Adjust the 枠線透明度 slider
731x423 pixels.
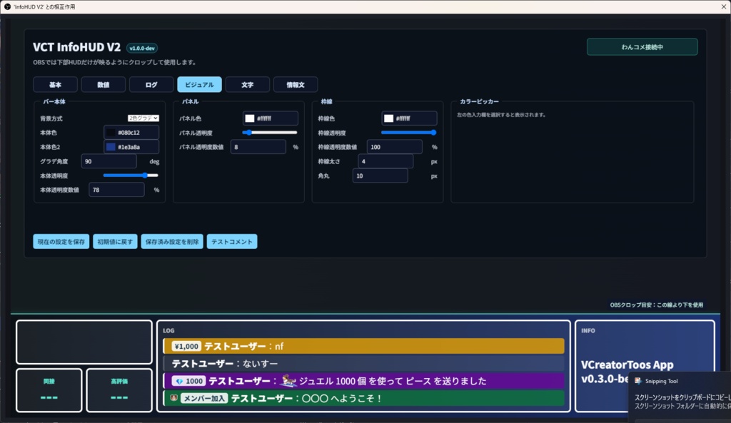[x=408, y=133]
